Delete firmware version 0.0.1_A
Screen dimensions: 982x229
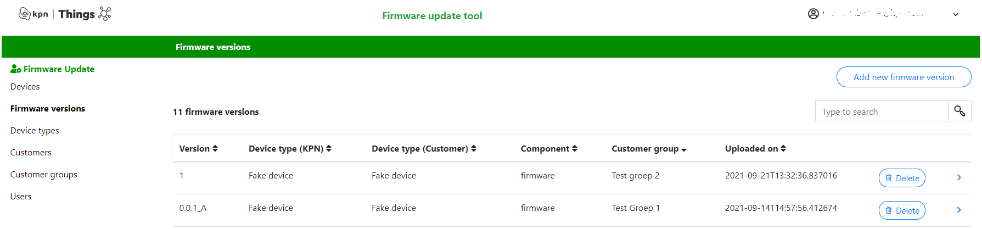[x=902, y=210]
